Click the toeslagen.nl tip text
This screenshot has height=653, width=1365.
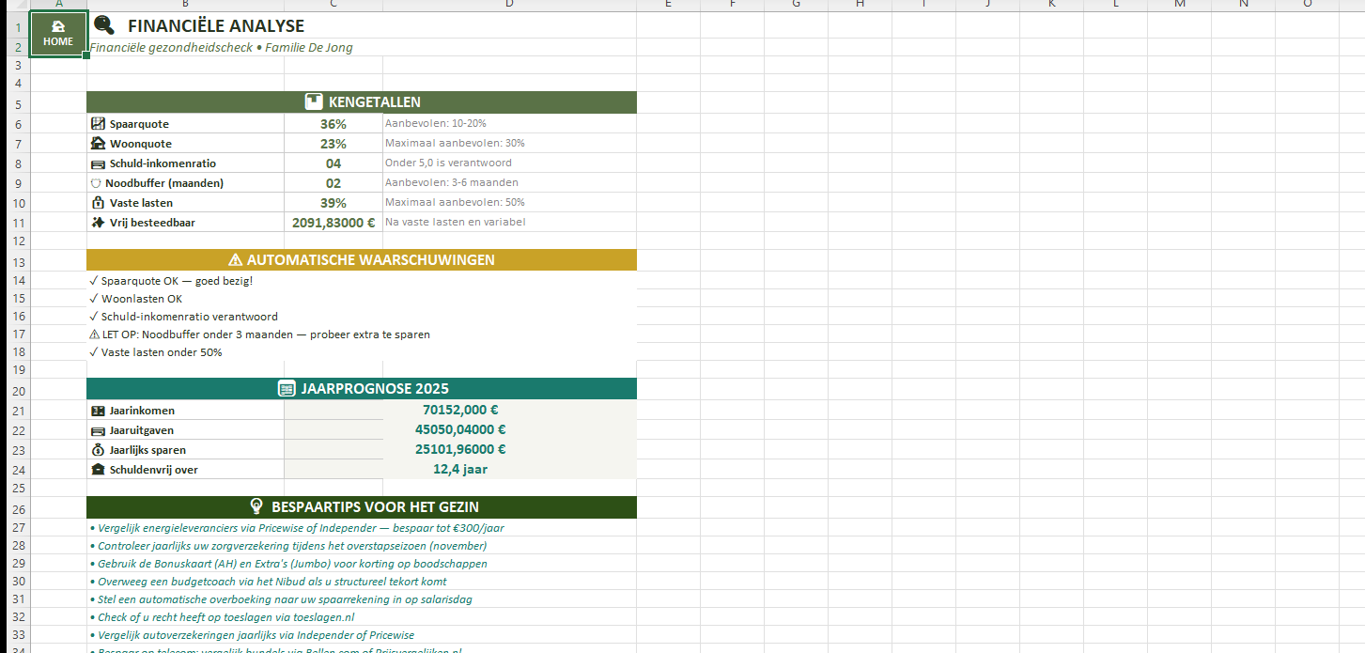pyautogui.click(x=225, y=617)
